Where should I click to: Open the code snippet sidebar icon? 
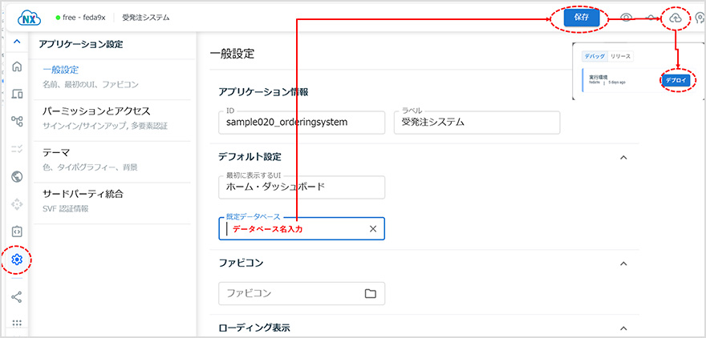pos(17,231)
